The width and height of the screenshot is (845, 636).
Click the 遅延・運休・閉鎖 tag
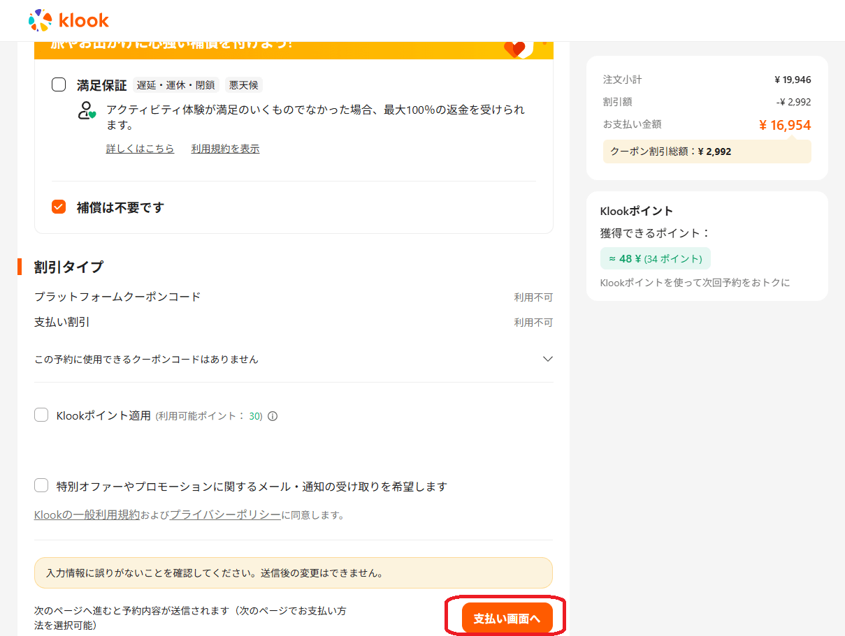176,85
